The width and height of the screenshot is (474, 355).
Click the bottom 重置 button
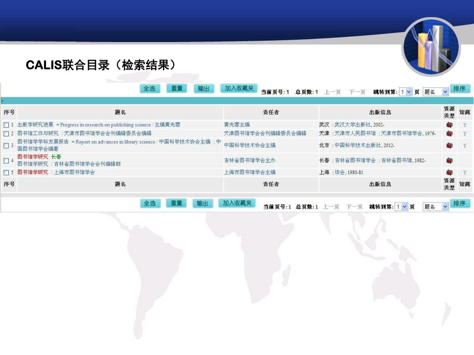point(176,203)
